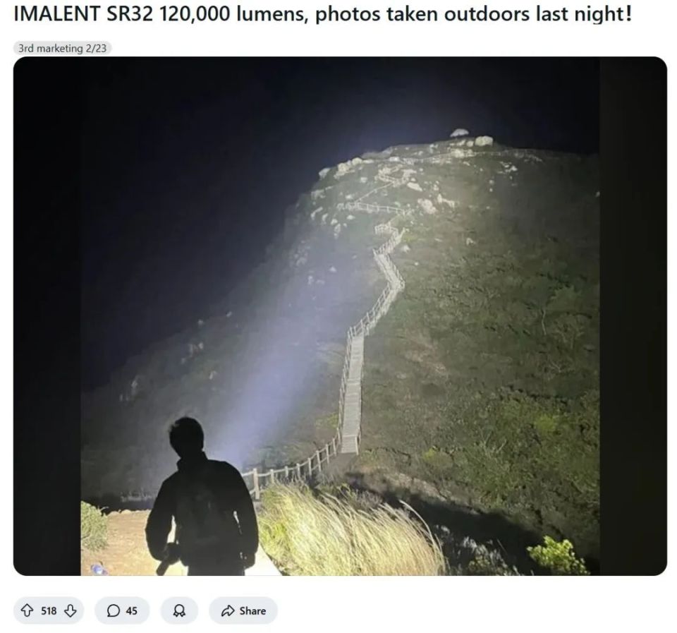Click the rocky hilltop in the photo
Image resolution: width=677 pixels, height=633 pixels.
432,169
